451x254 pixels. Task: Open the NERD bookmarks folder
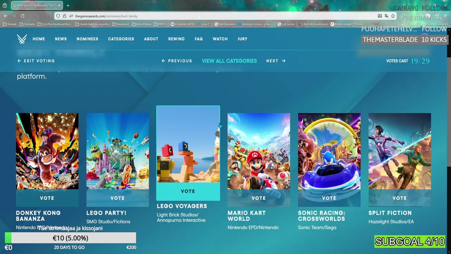160,24
